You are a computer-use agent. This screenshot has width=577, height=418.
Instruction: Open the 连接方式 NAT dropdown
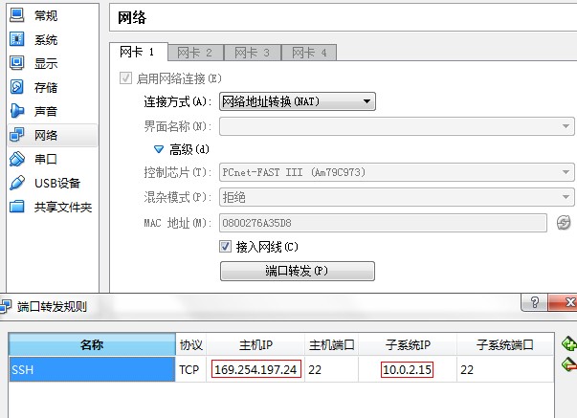point(297,101)
